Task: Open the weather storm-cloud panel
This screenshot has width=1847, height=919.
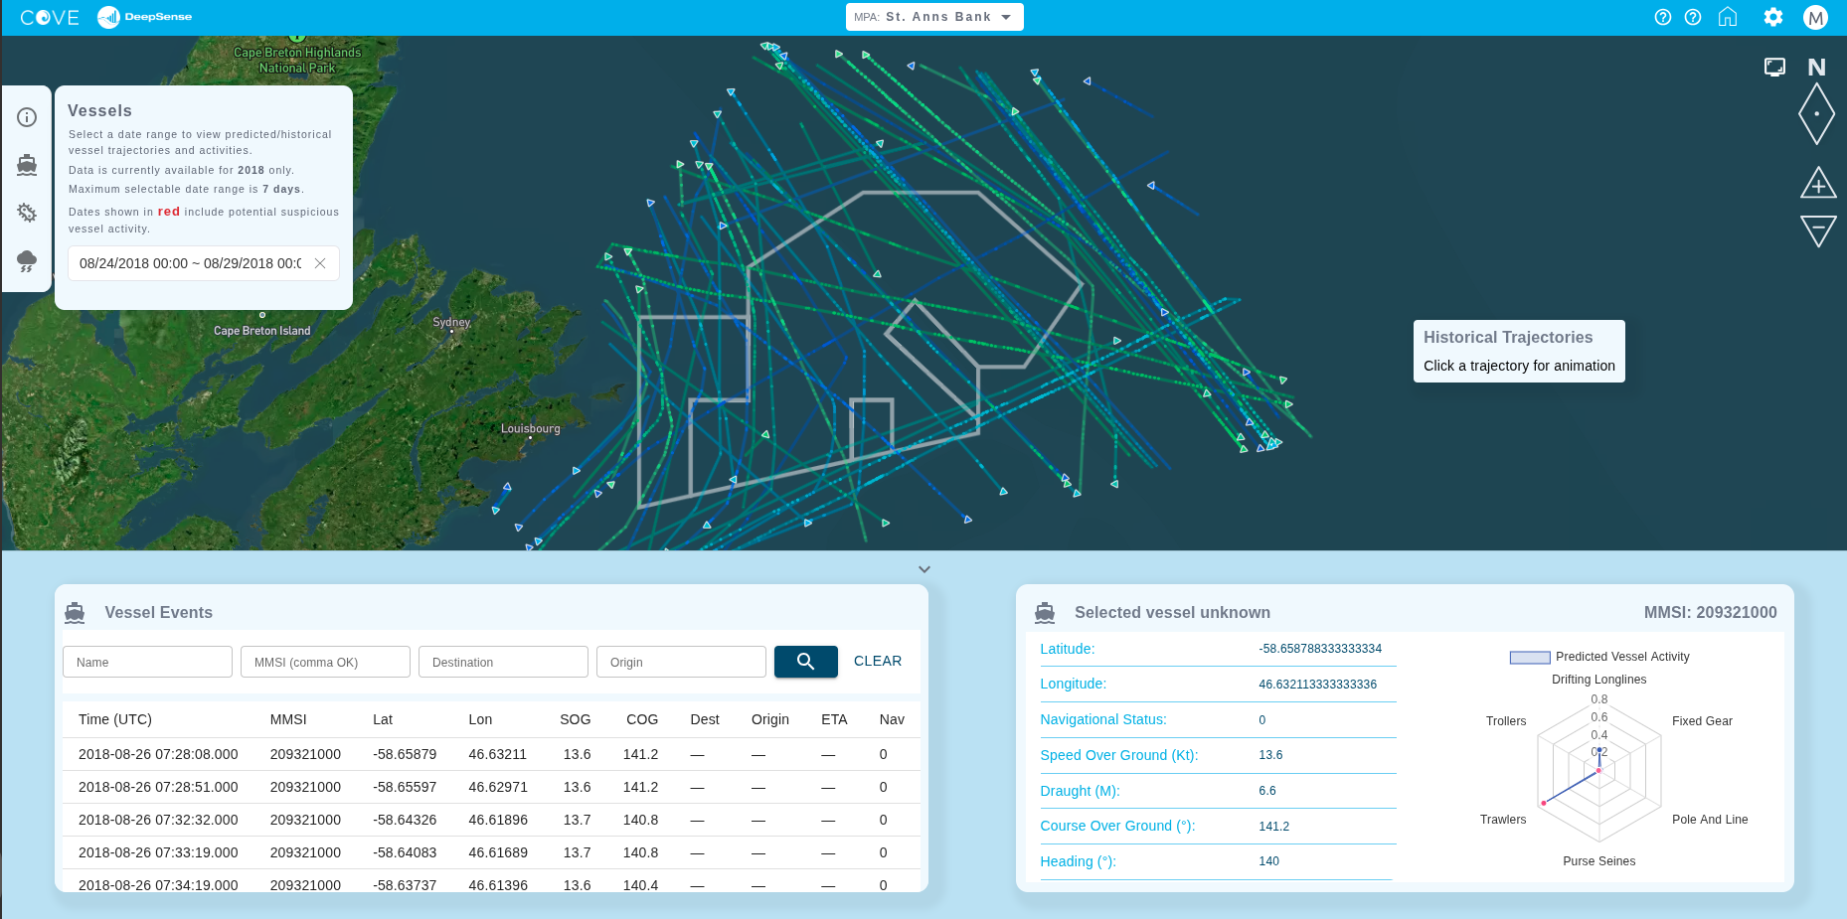Action: (x=27, y=260)
